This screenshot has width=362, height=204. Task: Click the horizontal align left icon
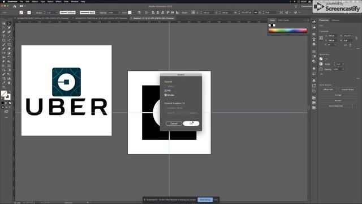[x=153, y=12]
